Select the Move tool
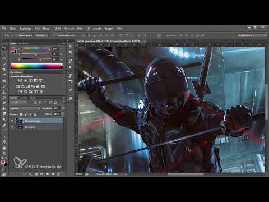This screenshot has width=269, height=202. [x=4, y=48]
